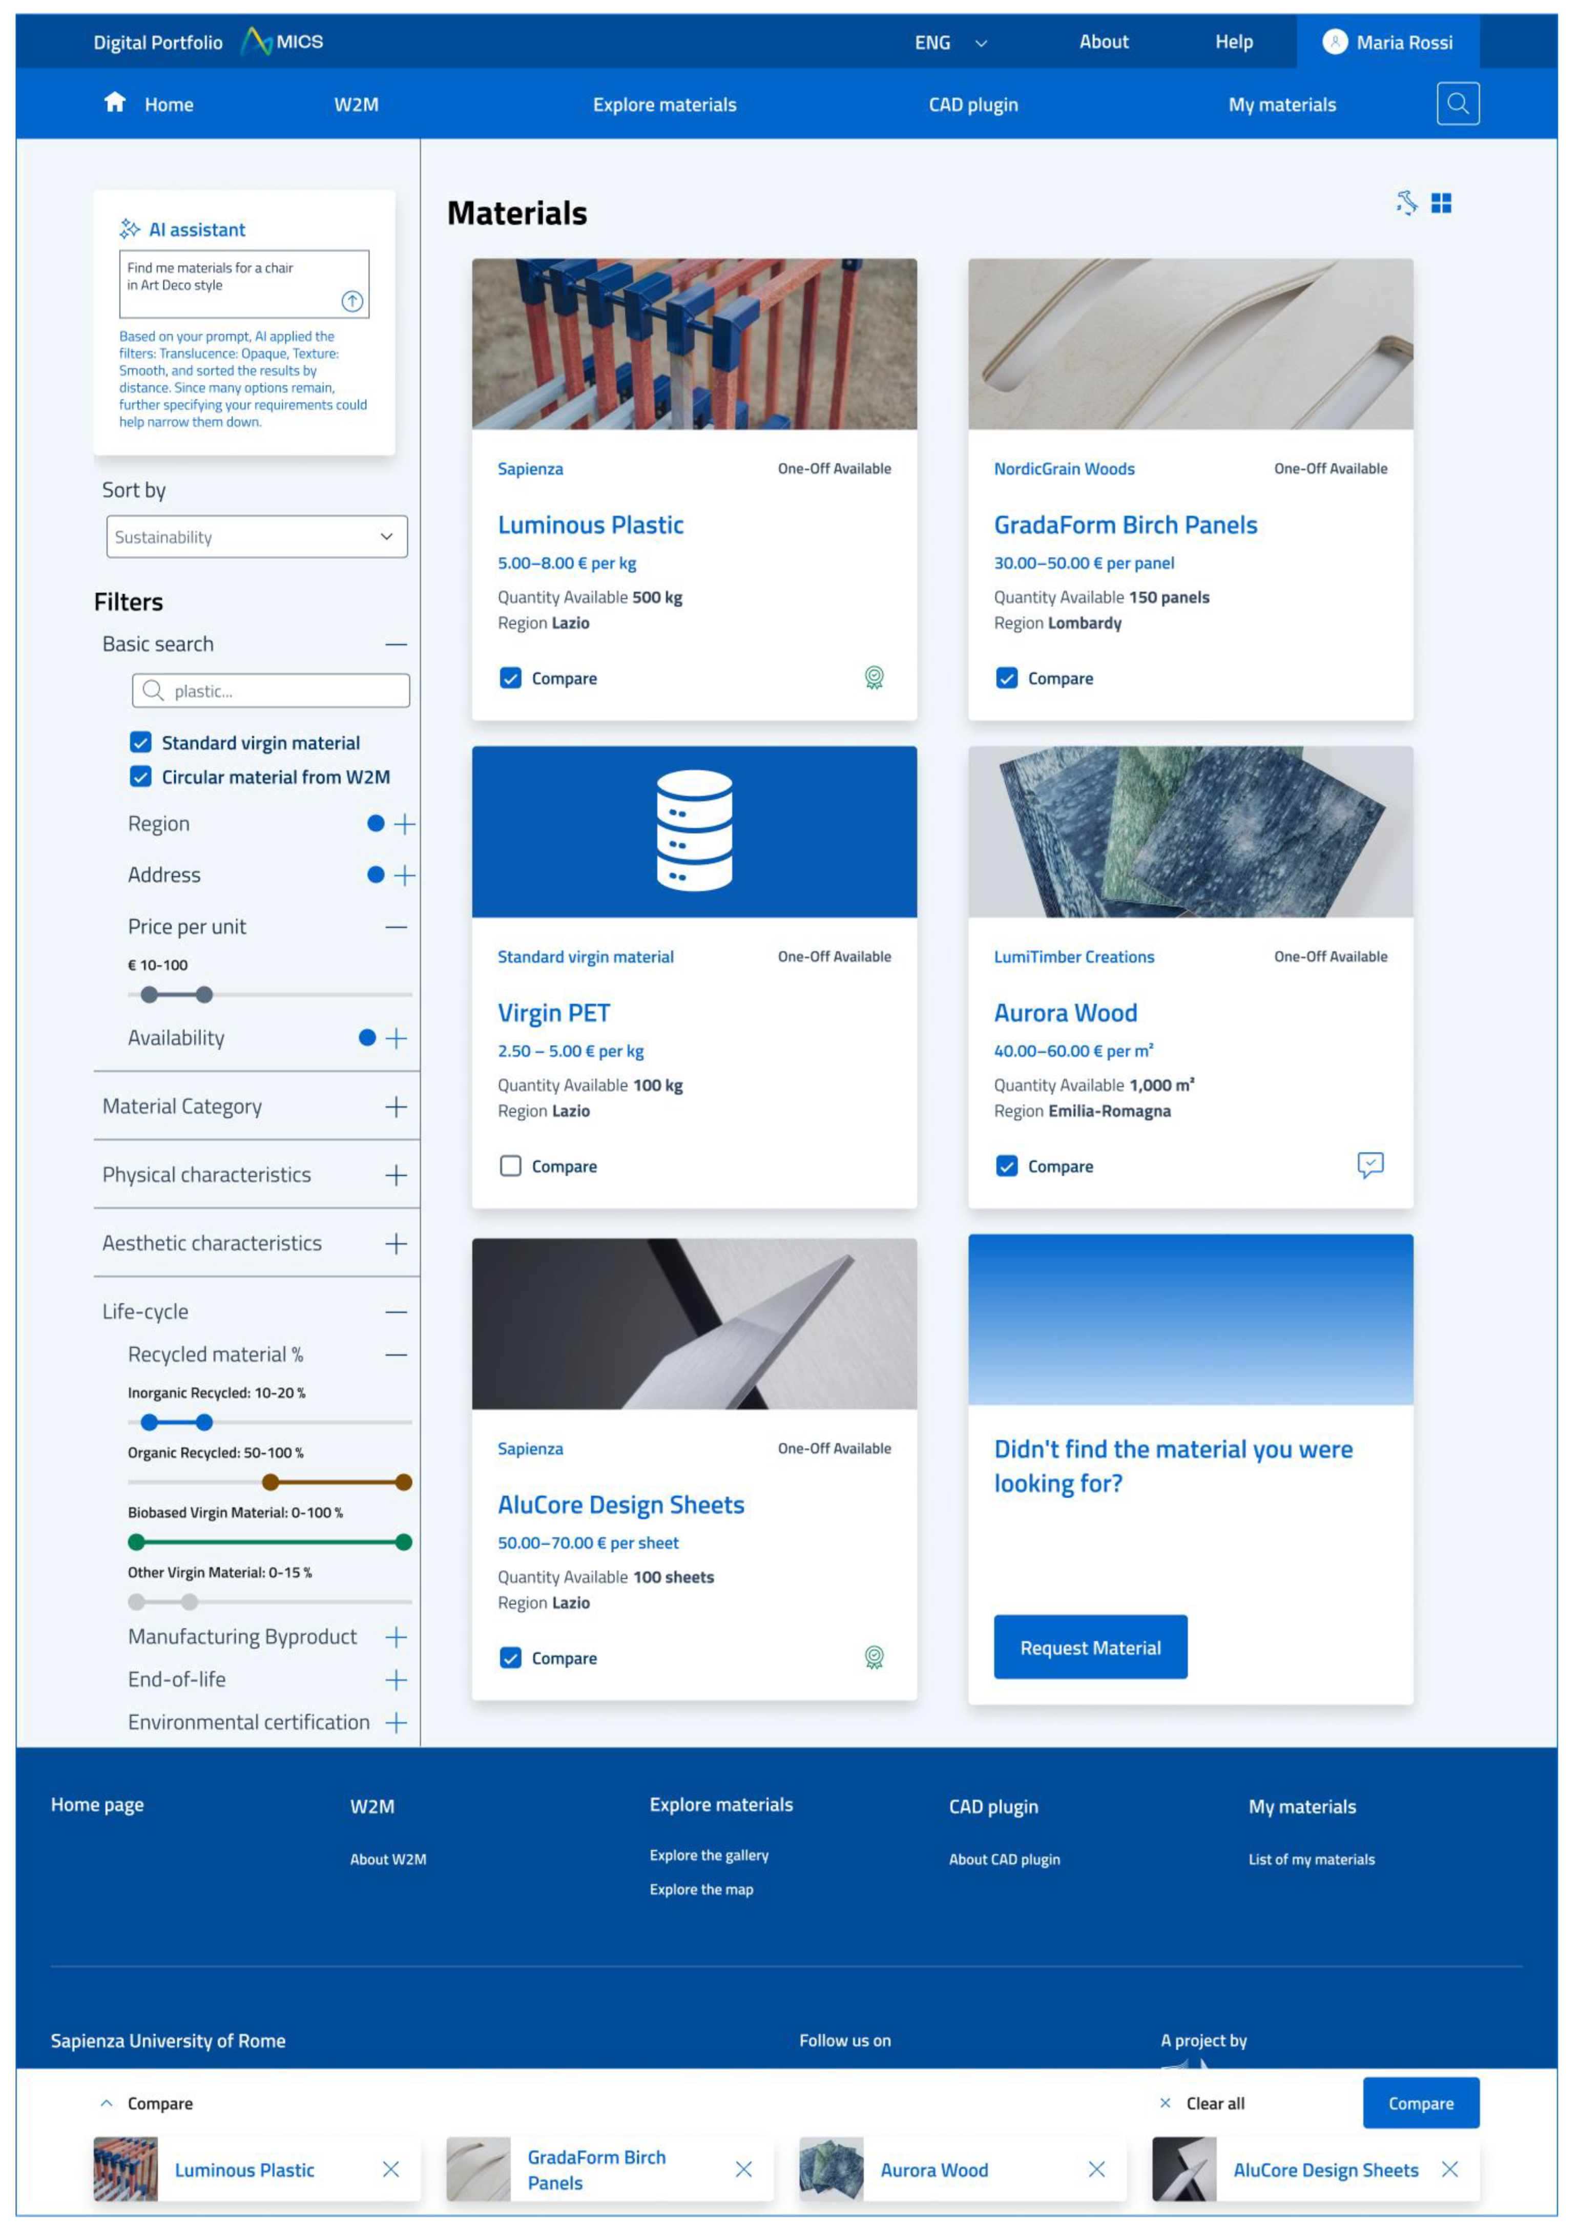Expand Material Category filter section

point(395,1107)
